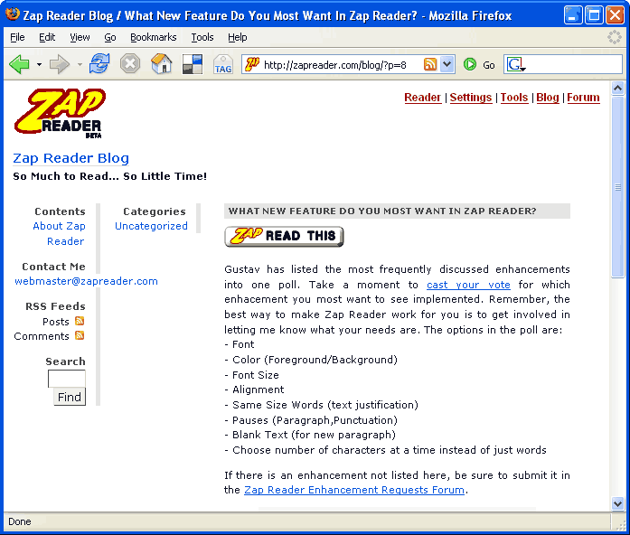Click the Firefox activity throbber icon
The width and height of the screenshot is (630, 535).
coord(615,37)
